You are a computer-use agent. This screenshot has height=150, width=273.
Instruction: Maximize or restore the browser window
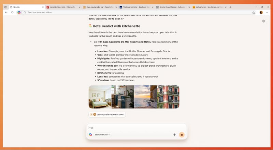(x=262, y=7)
